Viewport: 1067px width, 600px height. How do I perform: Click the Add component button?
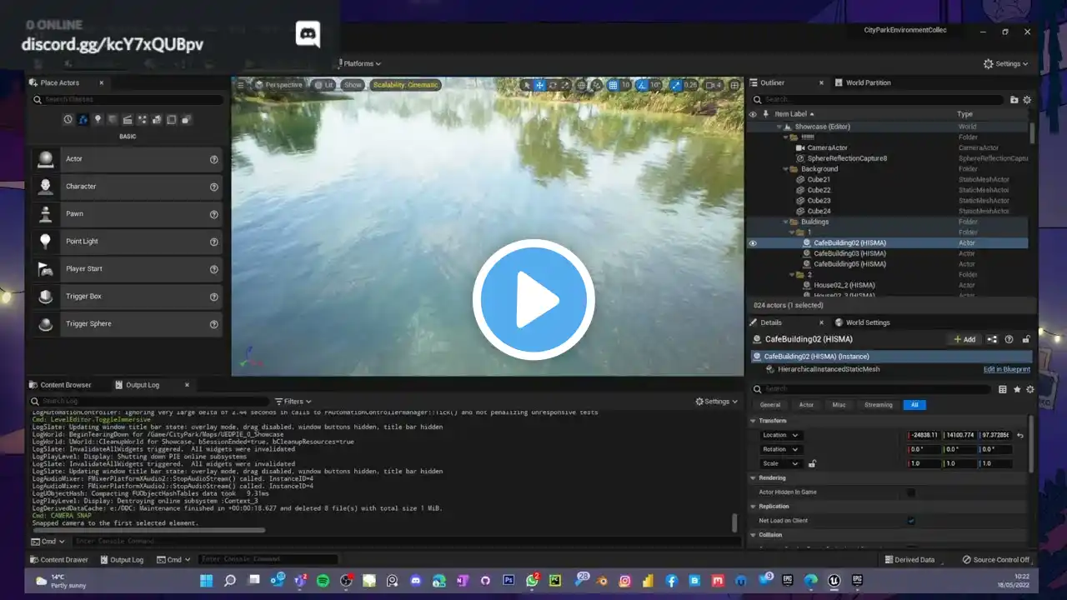964,339
